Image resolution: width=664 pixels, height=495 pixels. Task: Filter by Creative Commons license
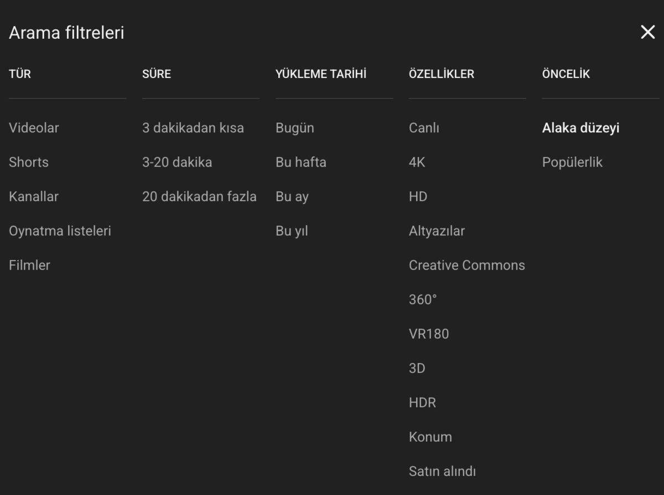tap(466, 265)
